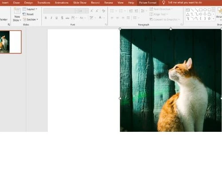
Task: Select the elbow connector shape
Action: [192, 14]
